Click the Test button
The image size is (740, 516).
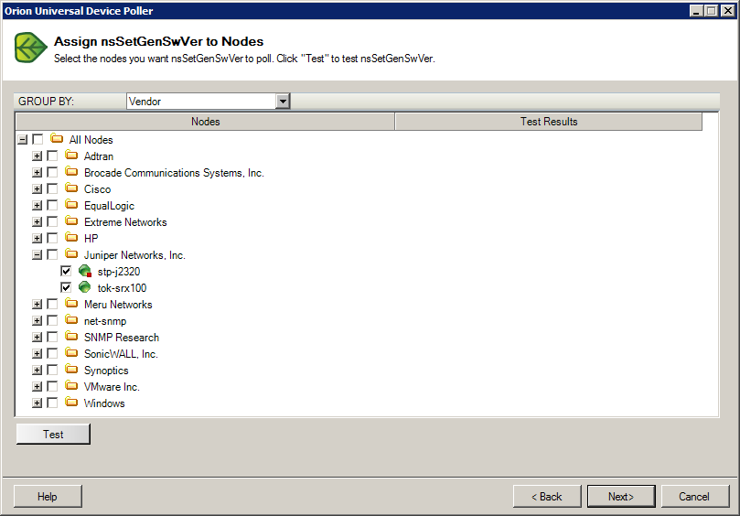click(53, 434)
